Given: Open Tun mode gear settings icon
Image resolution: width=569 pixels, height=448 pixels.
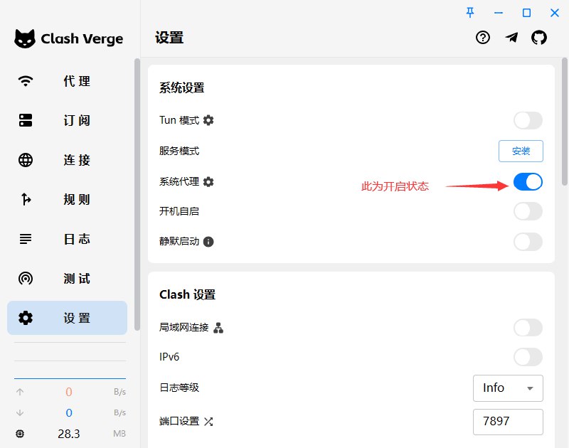Looking at the screenshot, I should click(208, 120).
